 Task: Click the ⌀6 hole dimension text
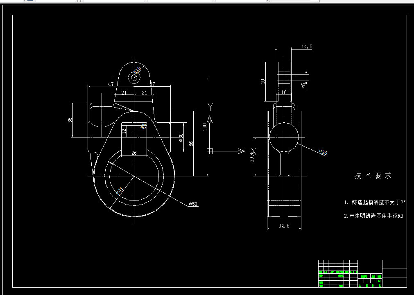coord(303,86)
